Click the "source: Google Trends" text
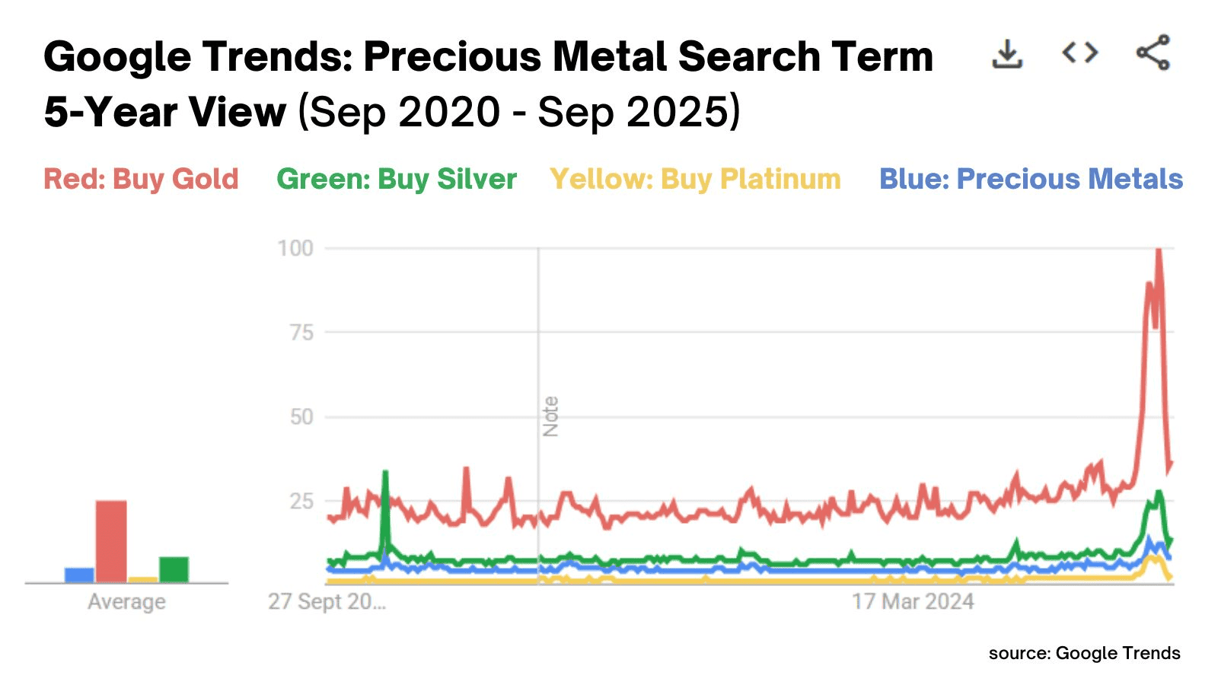 (1084, 653)
